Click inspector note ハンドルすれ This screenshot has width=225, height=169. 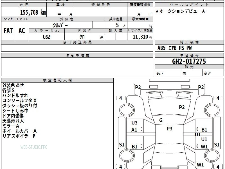(15, 95)
